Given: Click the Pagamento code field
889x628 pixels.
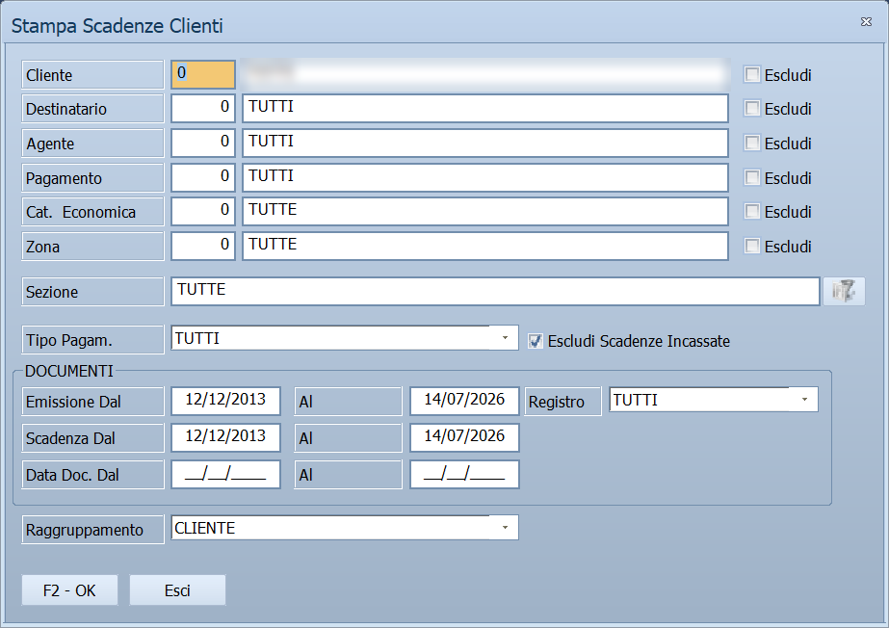Looking at the screenshot, I should [x=203, y=177].
